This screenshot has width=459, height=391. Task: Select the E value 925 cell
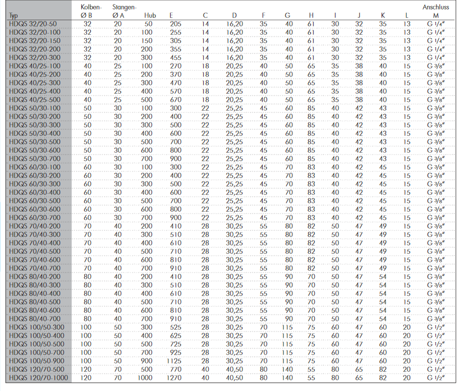(x=175, y=352)
